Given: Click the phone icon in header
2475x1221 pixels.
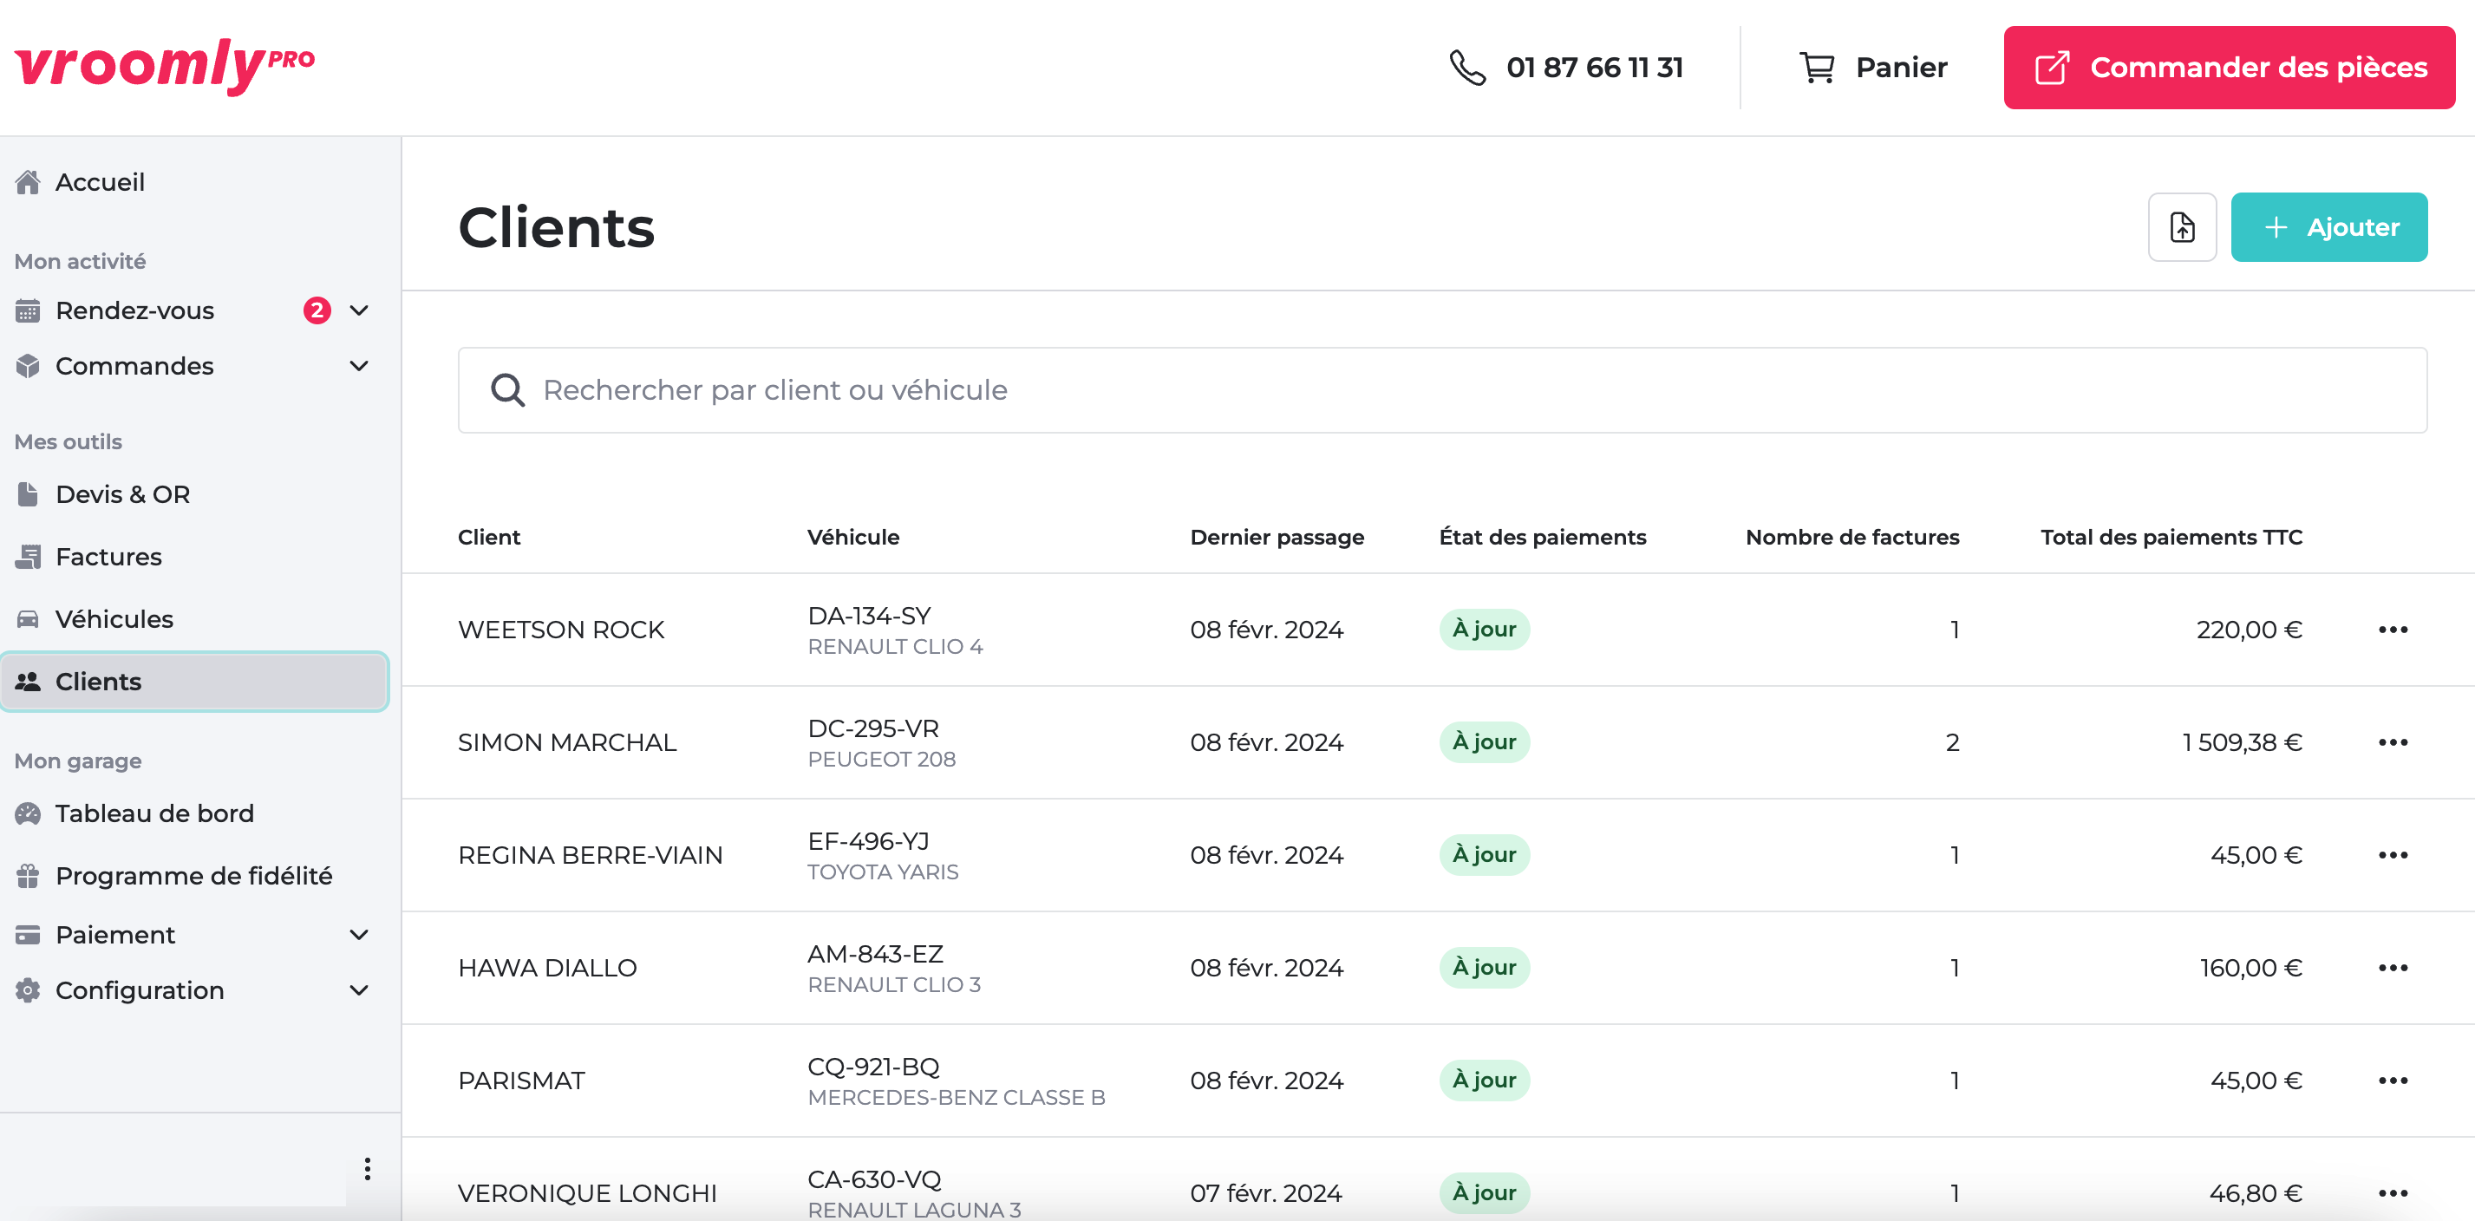Looking at the screenshot, I should point(1467,68).
